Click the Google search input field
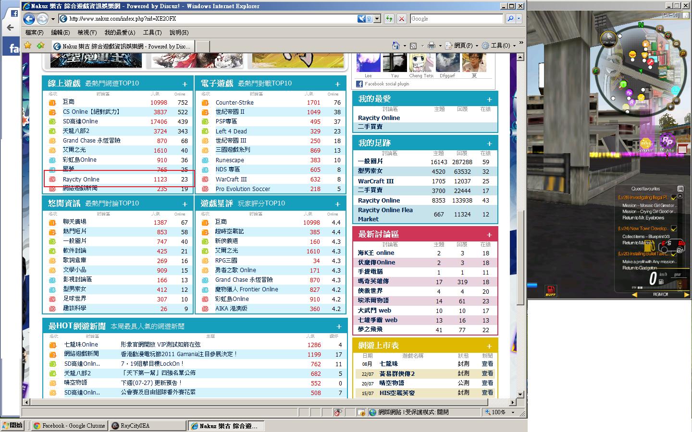This screenshot has height=432, width=692. coord(456,19)
